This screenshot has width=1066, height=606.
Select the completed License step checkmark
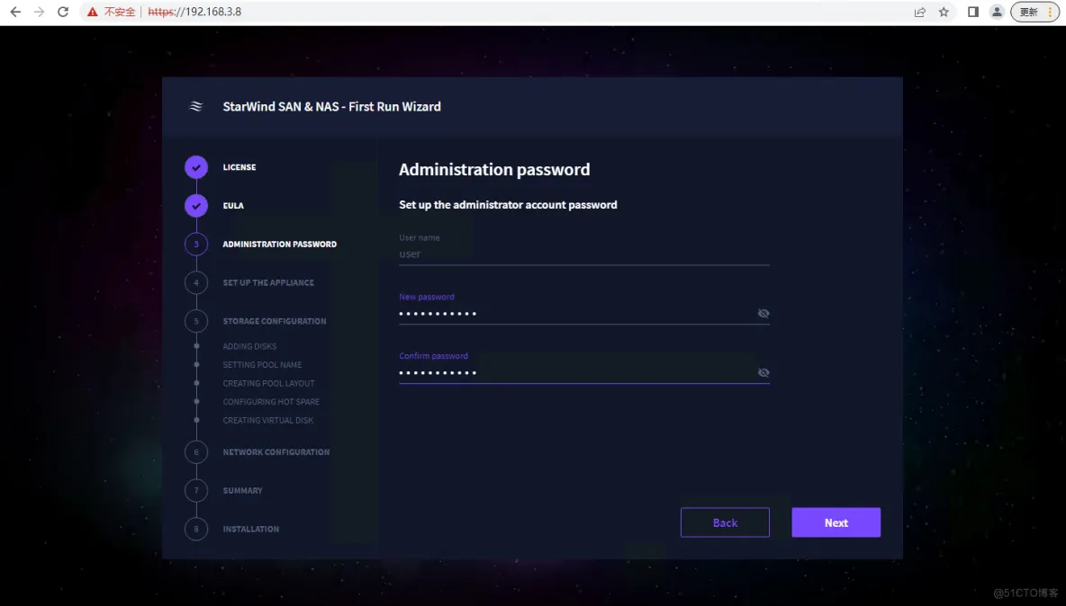click(195, 167)
